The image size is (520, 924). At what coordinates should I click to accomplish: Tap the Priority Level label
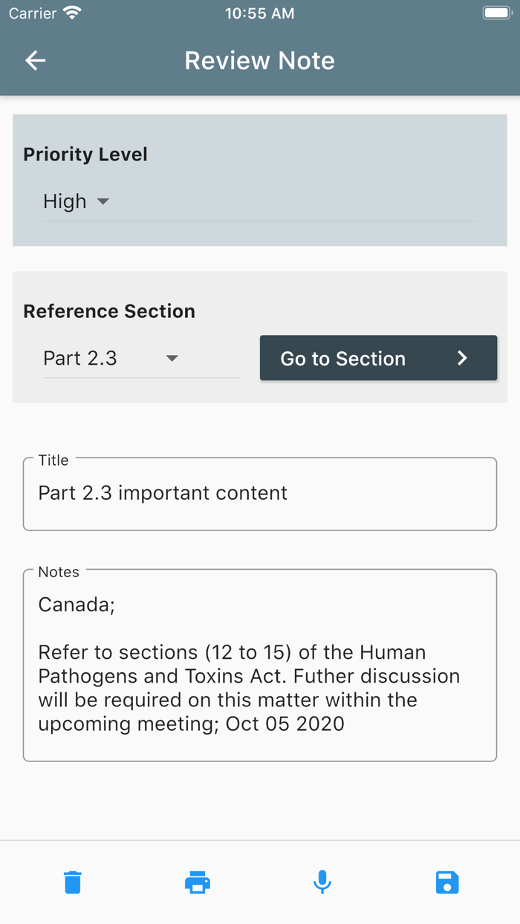pos(85,154)
